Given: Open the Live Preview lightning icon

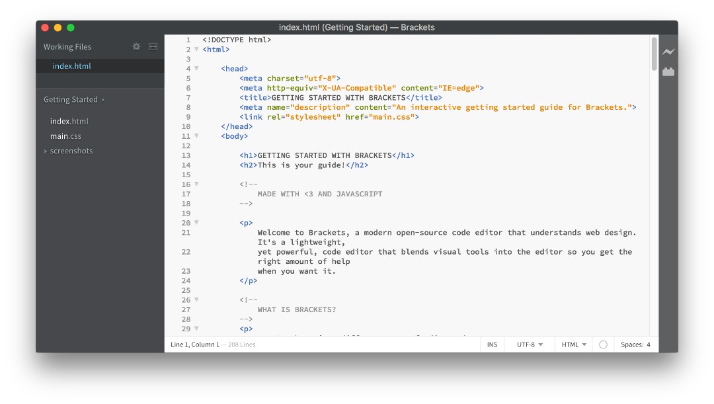Looking at the screenshot, I should [668, 52].
